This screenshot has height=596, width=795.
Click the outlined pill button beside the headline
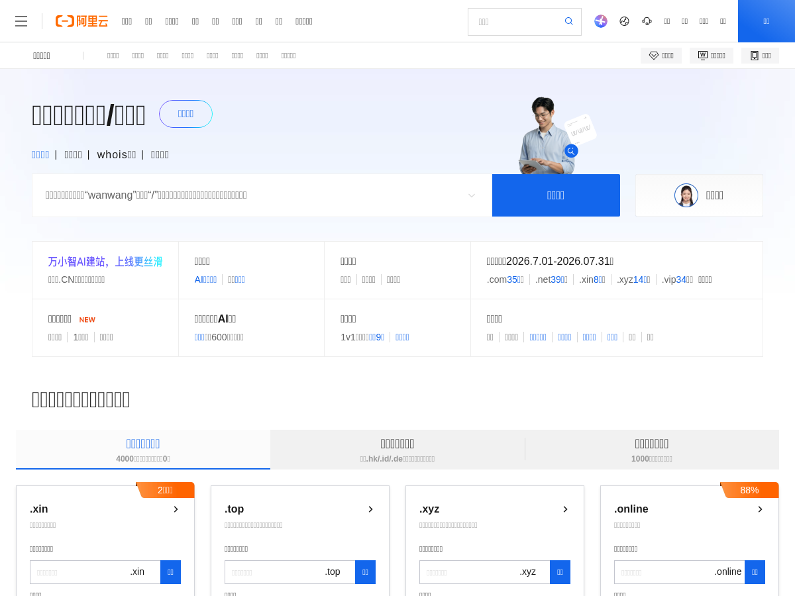click(185, 114)
